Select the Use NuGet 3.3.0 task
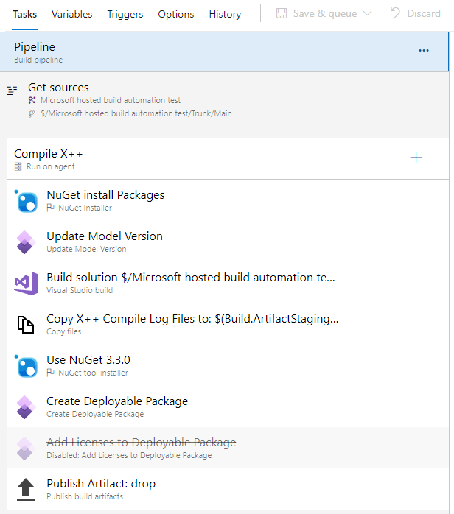The image size is (454, 514). 228,366
